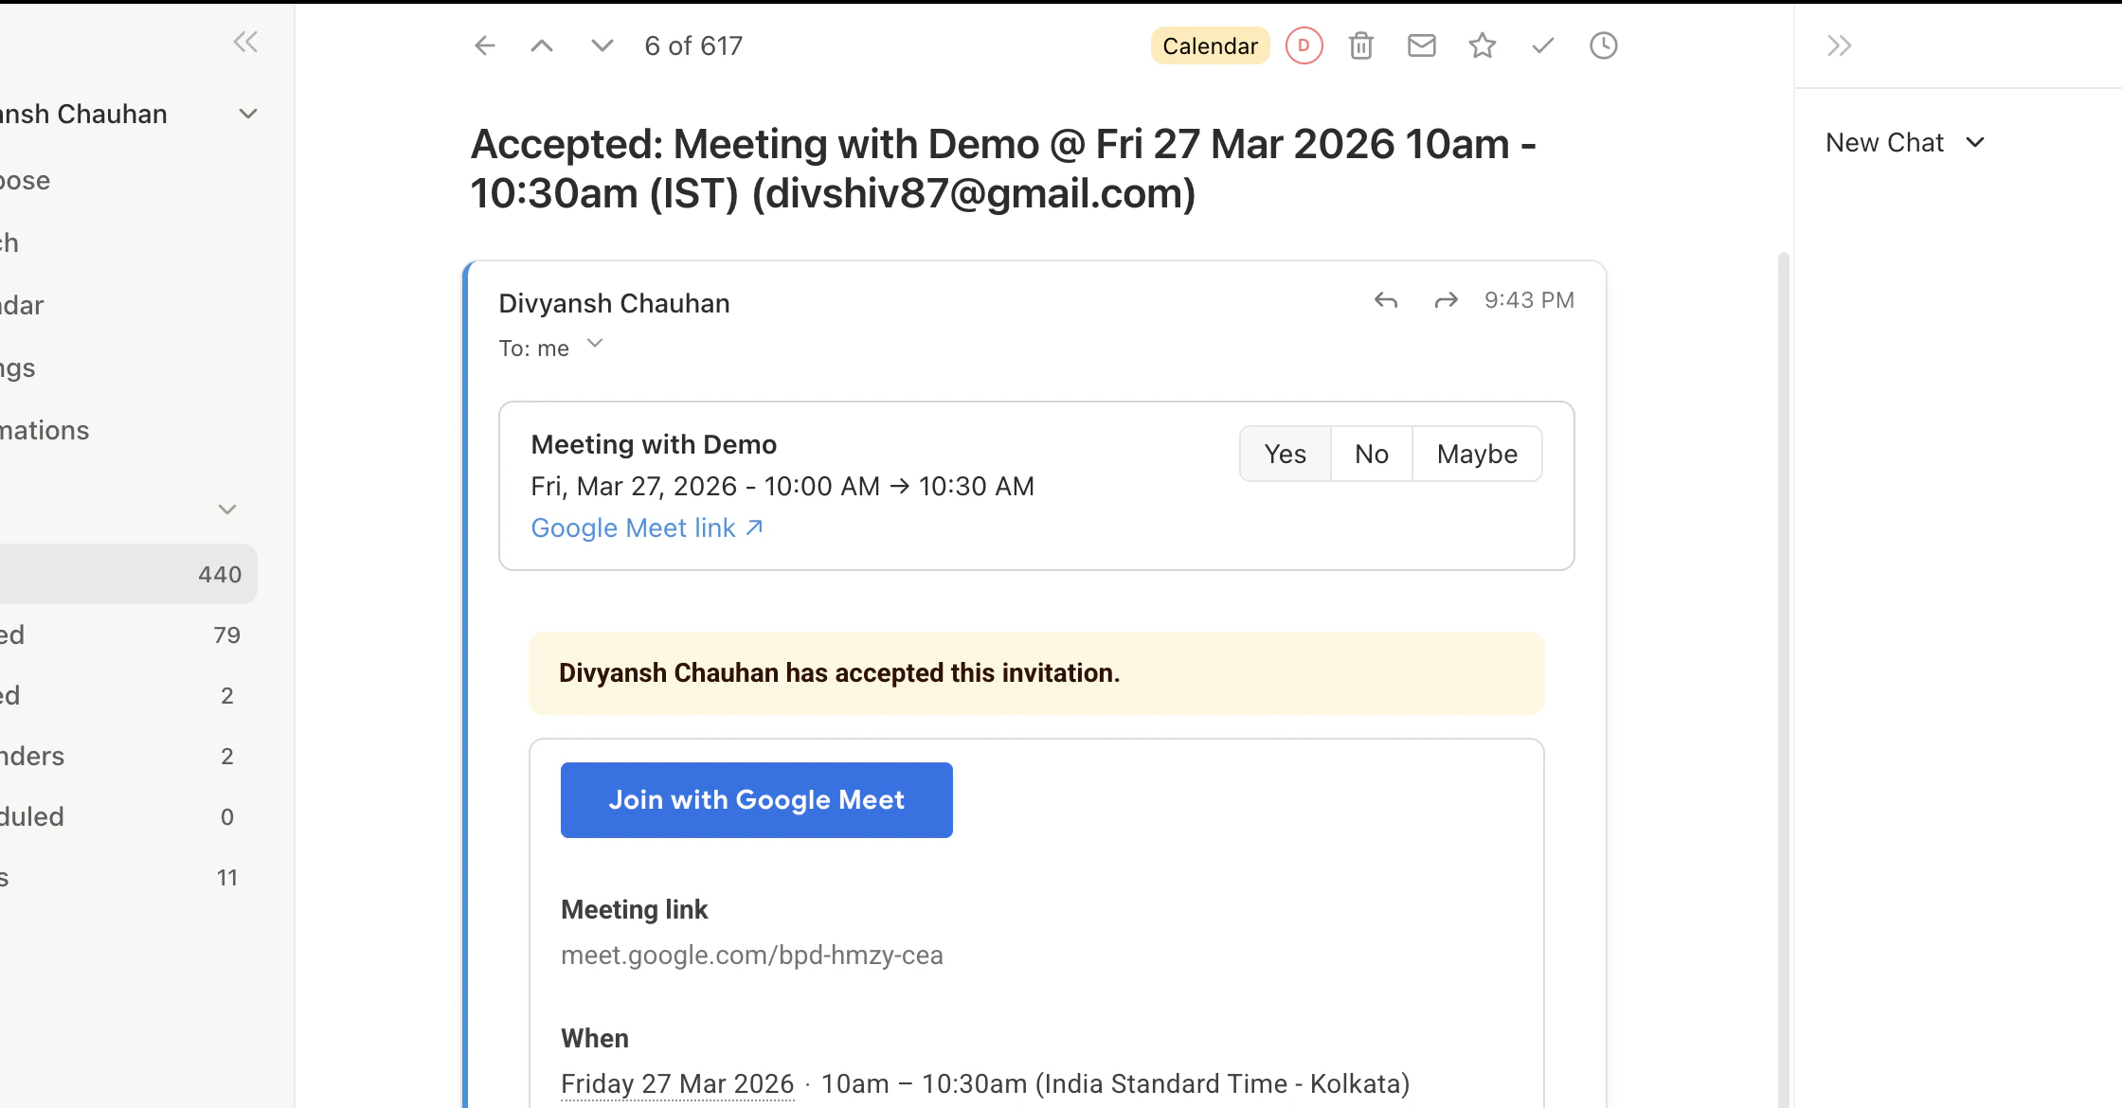Mark the email as done with checkmark icon
The image size is (2122, 1108).
point(1541,45)
